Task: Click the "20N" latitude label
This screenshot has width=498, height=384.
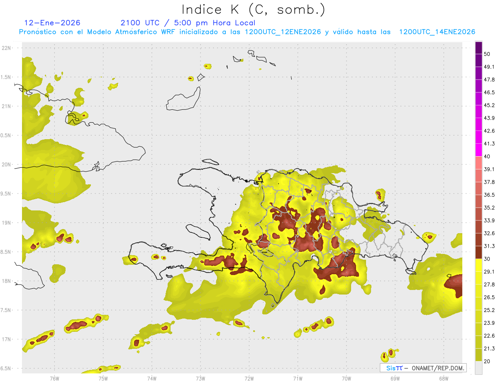Action: point(6,164)
